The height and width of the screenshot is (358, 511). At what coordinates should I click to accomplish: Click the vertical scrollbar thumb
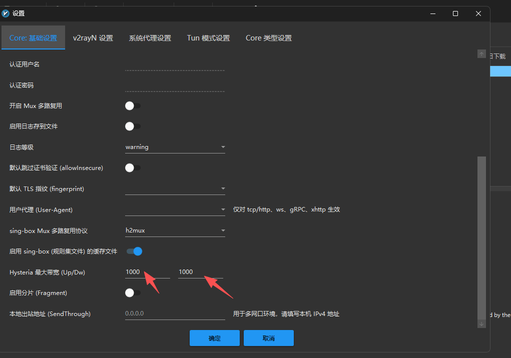coord(481,238)
